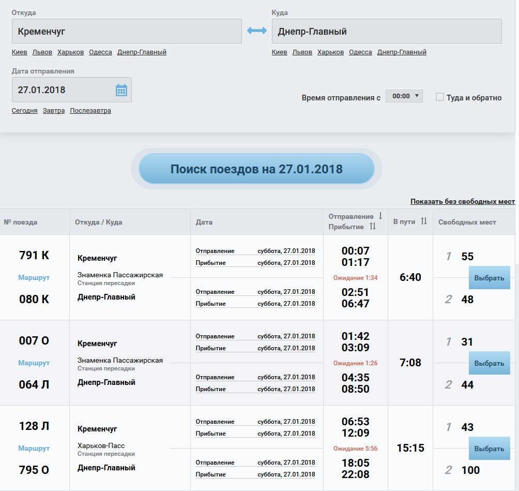Select 'Завтра' date shortcut

[54, 111]
